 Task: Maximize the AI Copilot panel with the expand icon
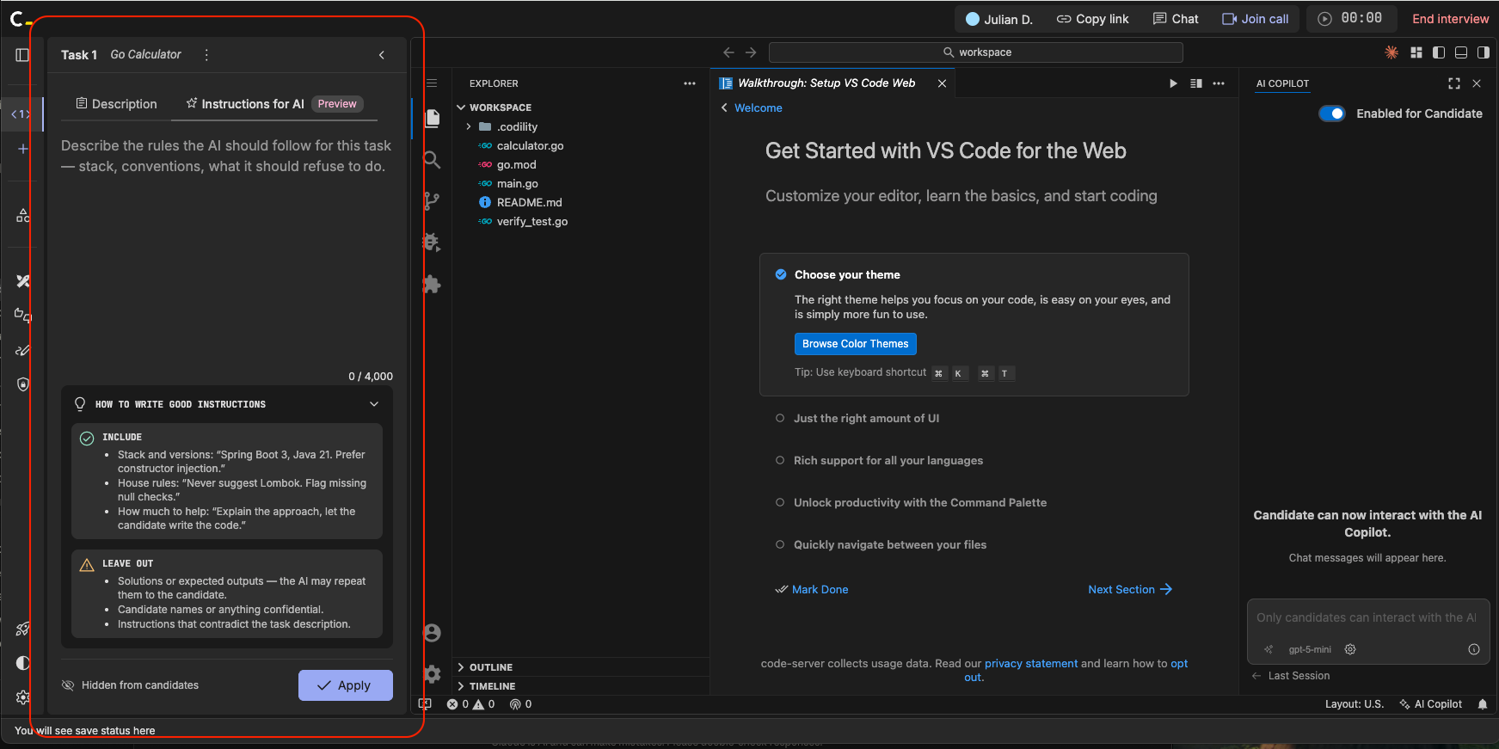[x=1454, y=83]
